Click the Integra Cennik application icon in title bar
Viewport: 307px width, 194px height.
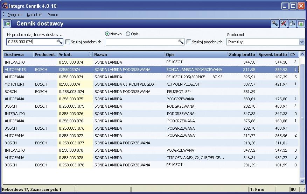tap(5, 6)
